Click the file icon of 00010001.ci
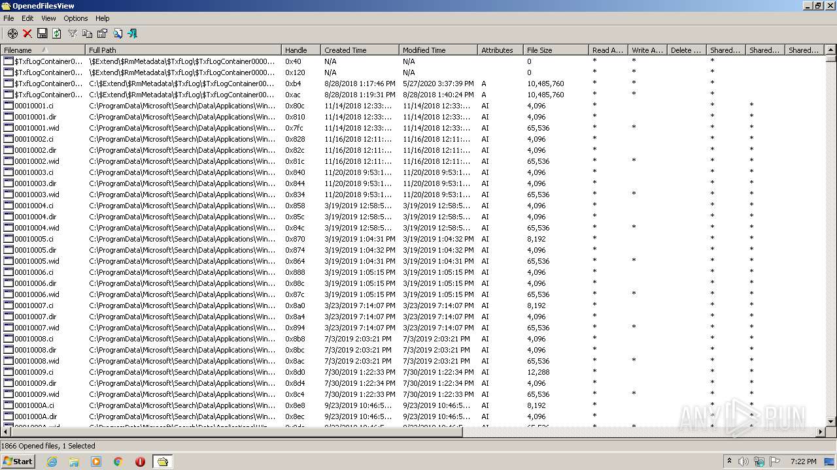This screenshot has height=470, width=837. [9, 106]
